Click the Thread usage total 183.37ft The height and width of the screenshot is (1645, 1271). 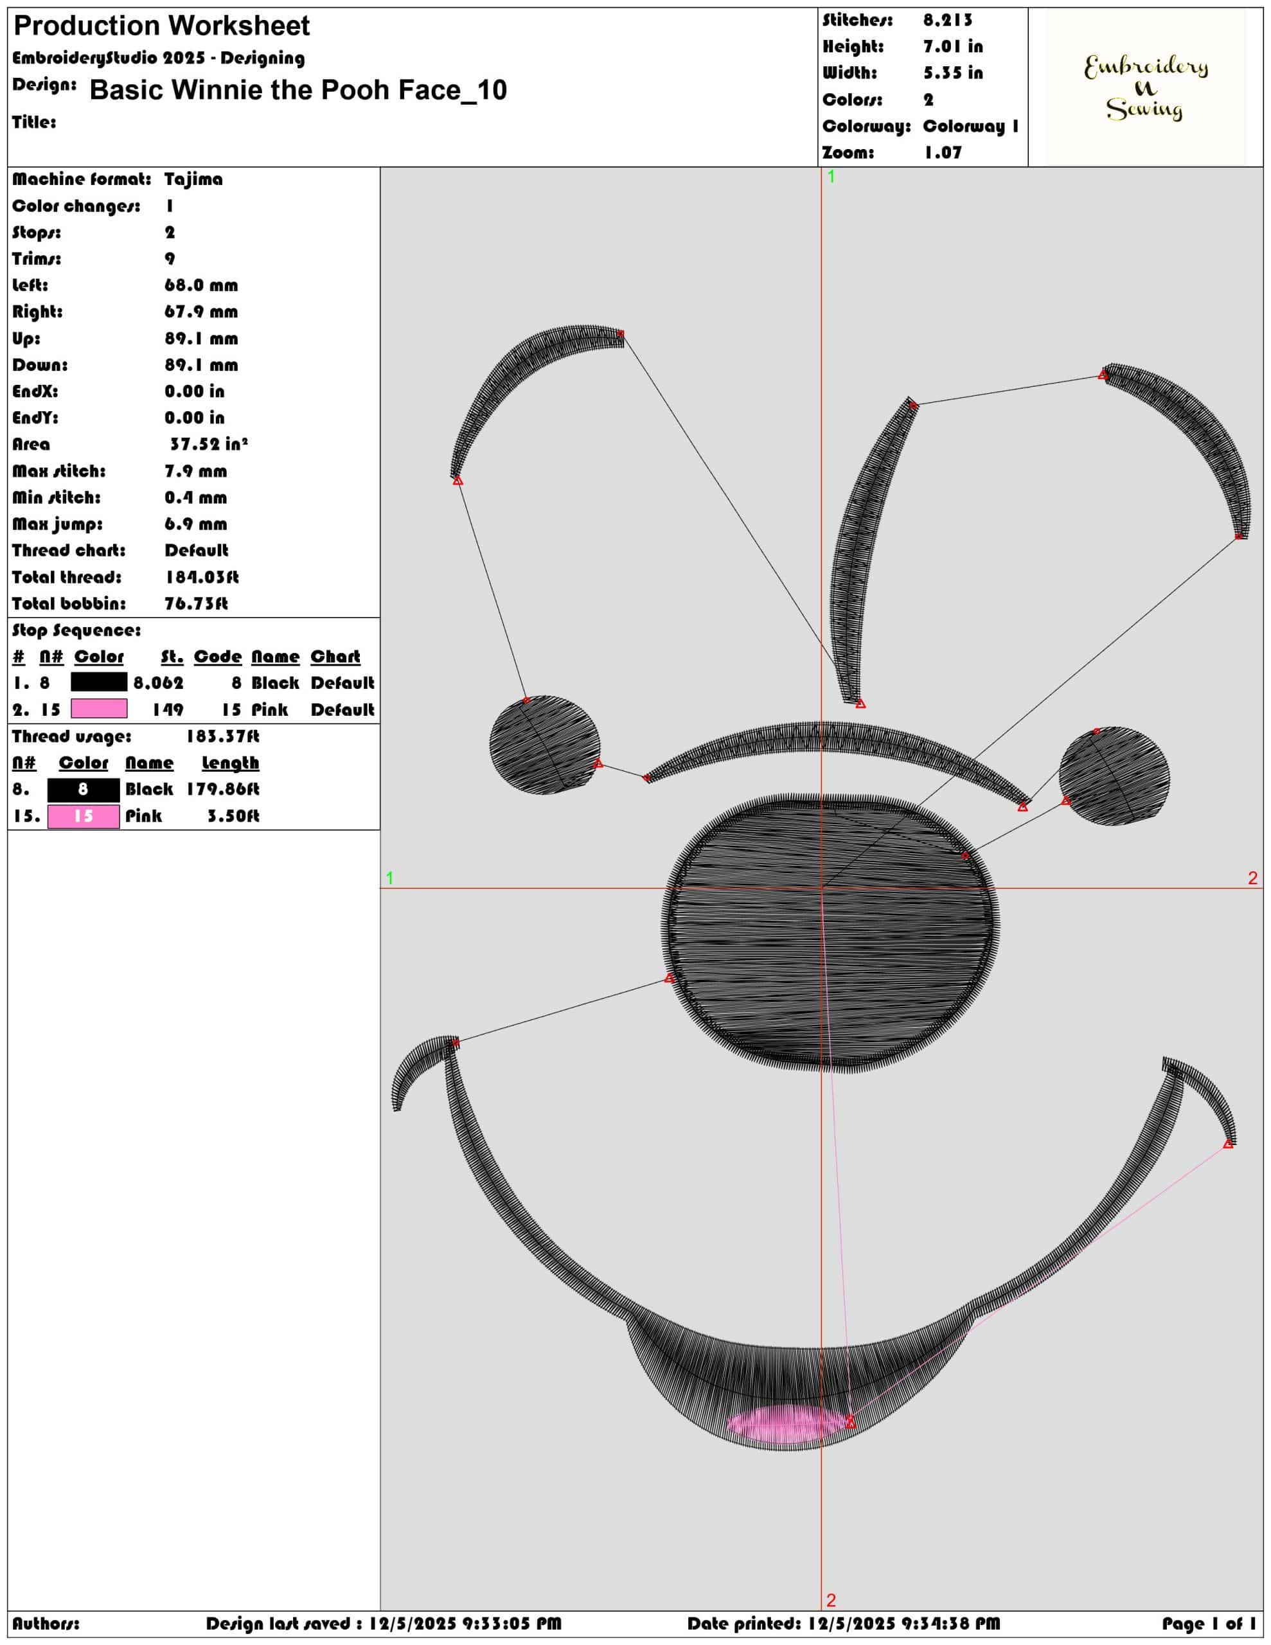[x=223, y=736]
